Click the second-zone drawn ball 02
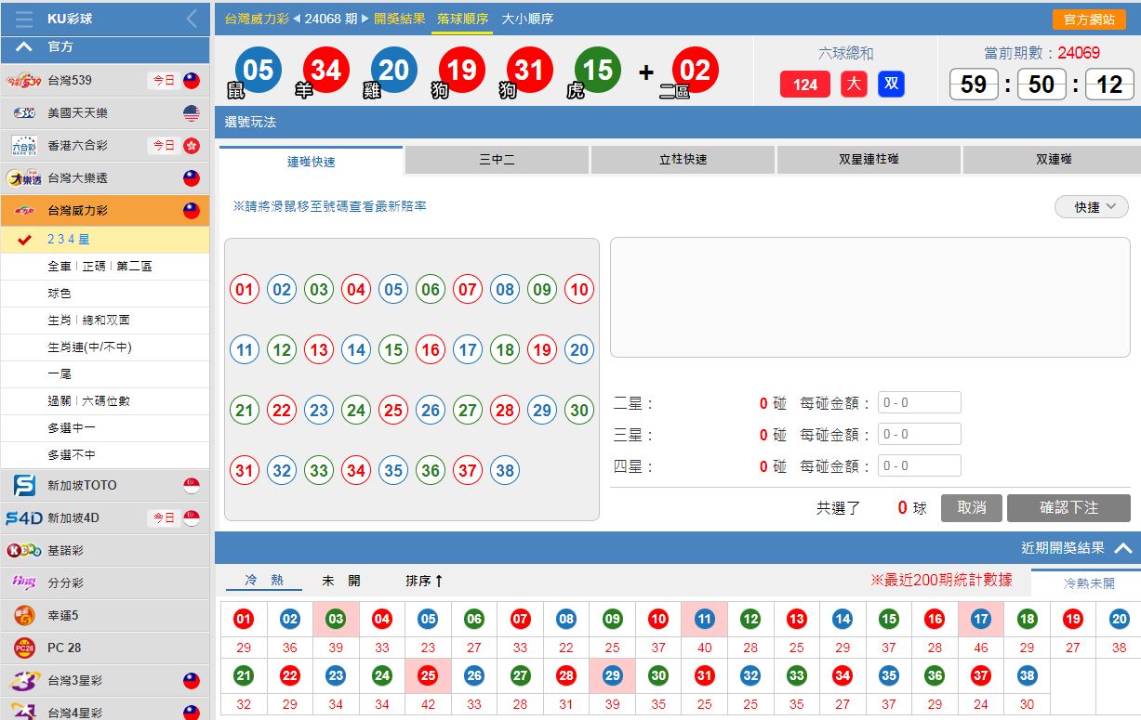The width and height of the screenshot is (1141, 720). [695, 70]
